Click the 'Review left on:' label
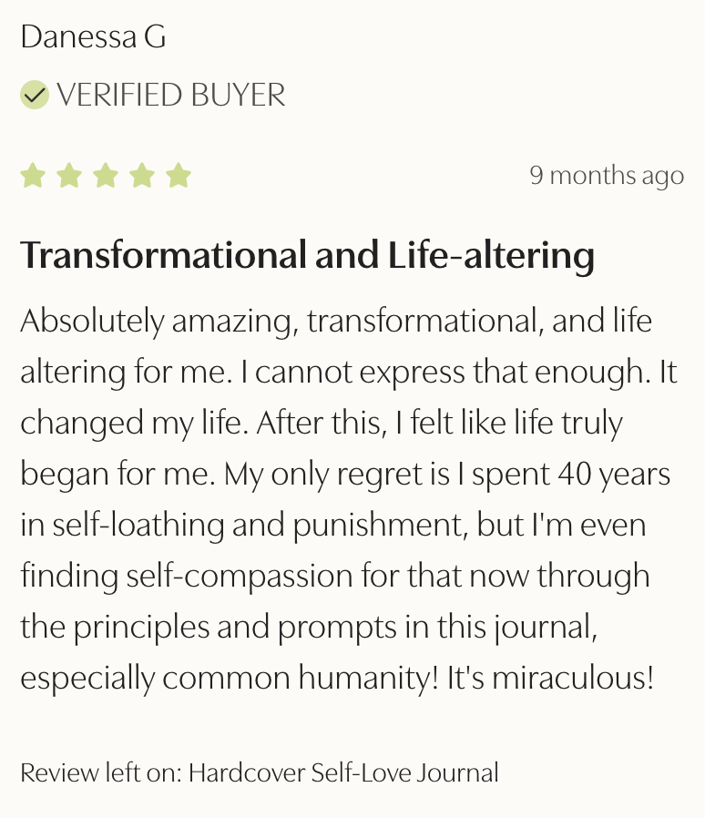Viewport: 705px width, 818px height. [x=101, y=773]
